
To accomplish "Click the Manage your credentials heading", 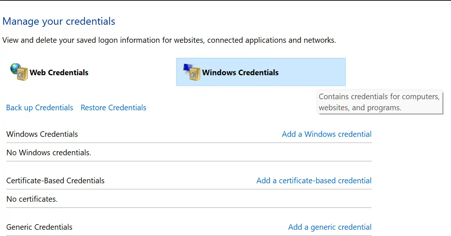I will pyautogui.click(x=59, y=21).
